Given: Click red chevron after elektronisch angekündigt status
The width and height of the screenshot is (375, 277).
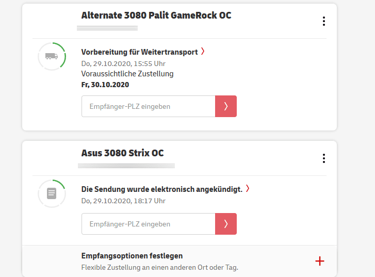Looking at the screenshot, I should [248, 188].
